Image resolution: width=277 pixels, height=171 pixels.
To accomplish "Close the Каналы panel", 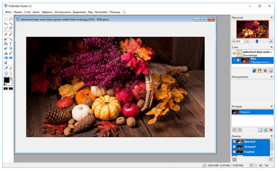I will click(272, 136).
